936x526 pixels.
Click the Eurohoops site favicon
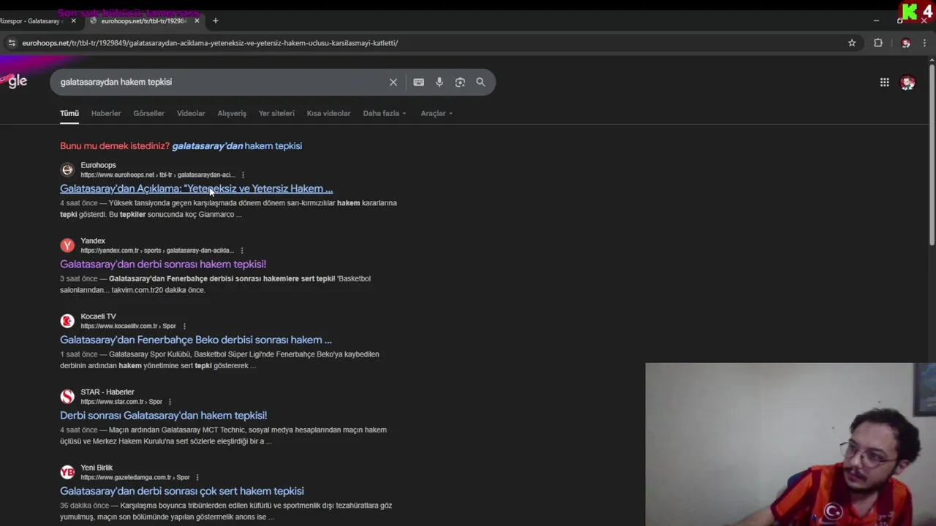tap(67, 169)
